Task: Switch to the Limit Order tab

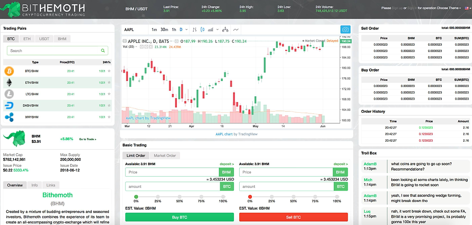Action: coord(136,156)
